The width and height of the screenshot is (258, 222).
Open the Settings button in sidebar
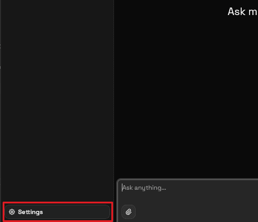tap(57, 212)
